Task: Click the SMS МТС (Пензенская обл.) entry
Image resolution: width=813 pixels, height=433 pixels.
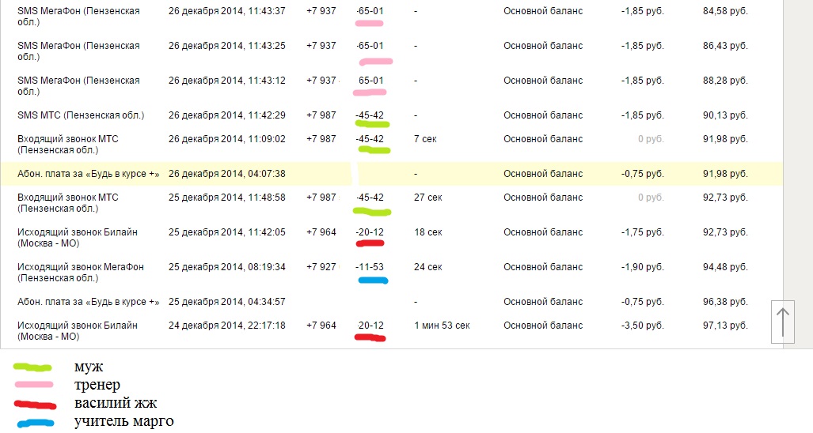Action: point(81,115)
